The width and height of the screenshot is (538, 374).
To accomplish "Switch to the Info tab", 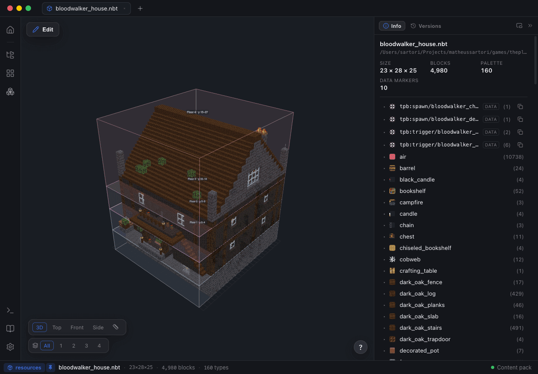I will pos(392,26).
